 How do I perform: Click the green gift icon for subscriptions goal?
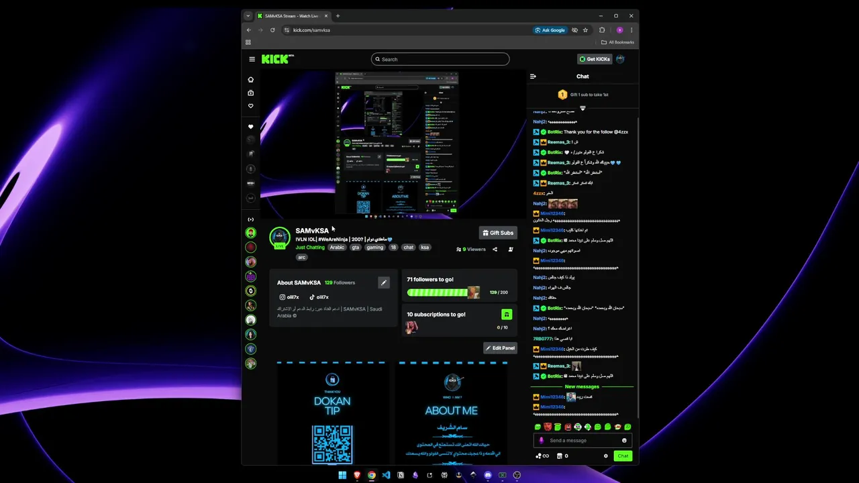click(x=507, y=314)
